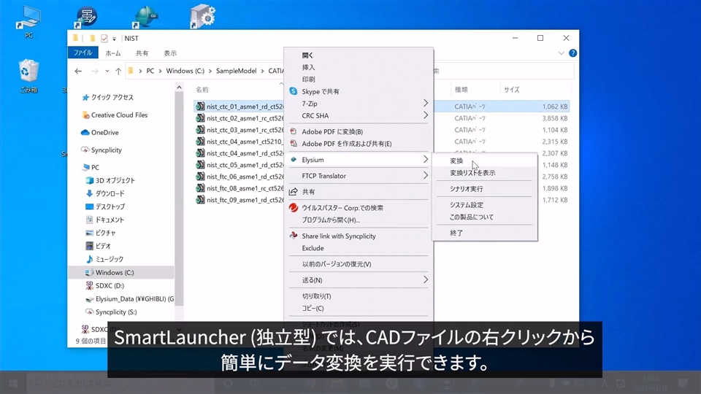701x394 pixels.
Task: Open クイック アクセス in the navigation pane
Action: [x=112, y=97]
